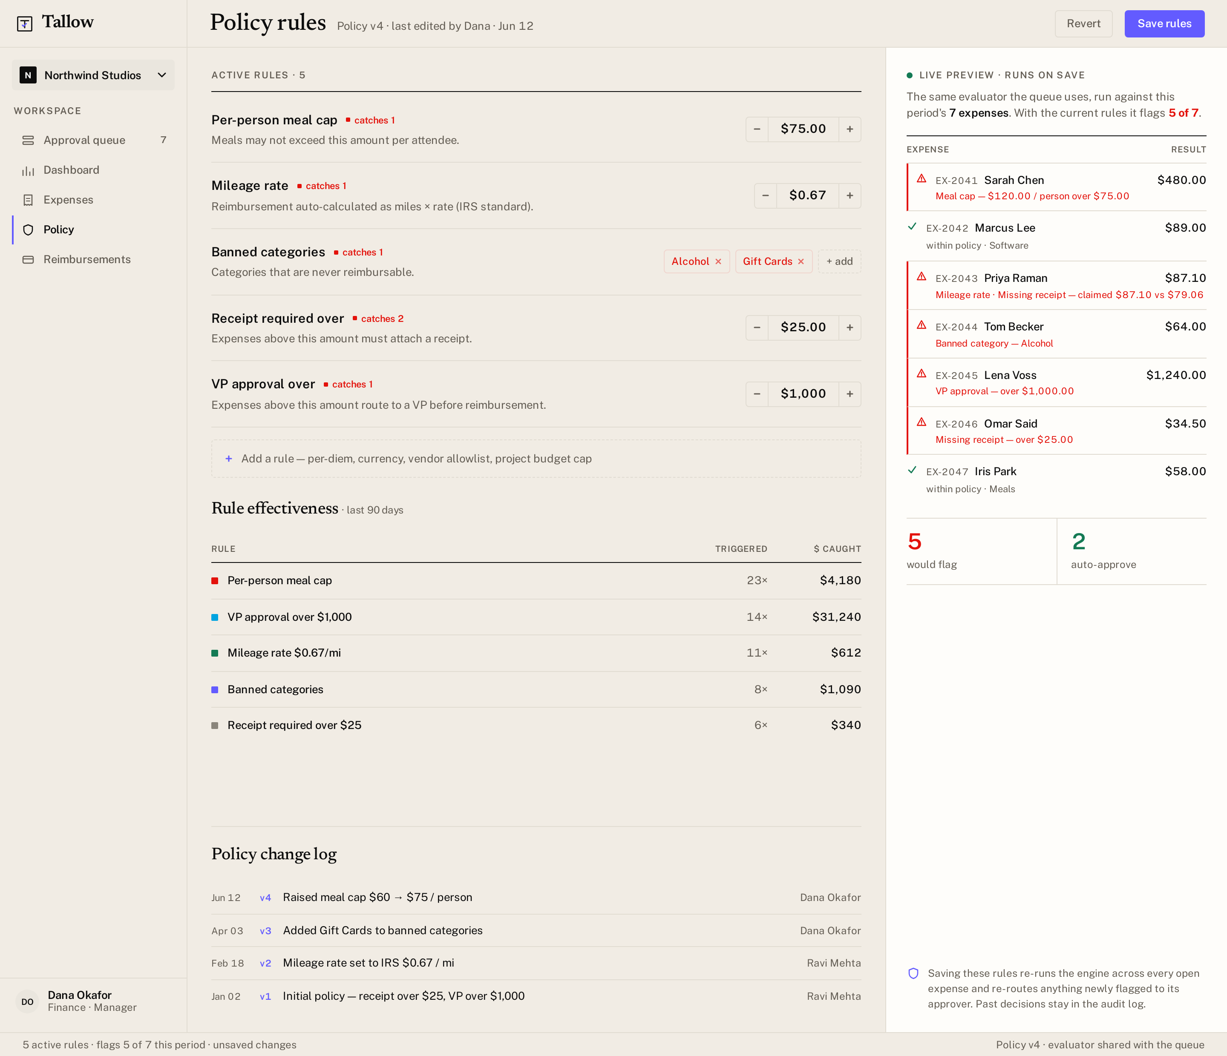
Task: Open the v2 change log entry
Action: [x=536, y=963]
